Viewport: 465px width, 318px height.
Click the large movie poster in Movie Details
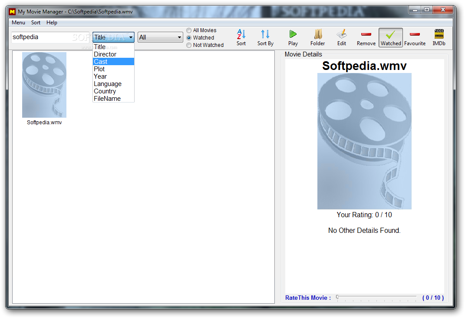[x=364, y=141]
